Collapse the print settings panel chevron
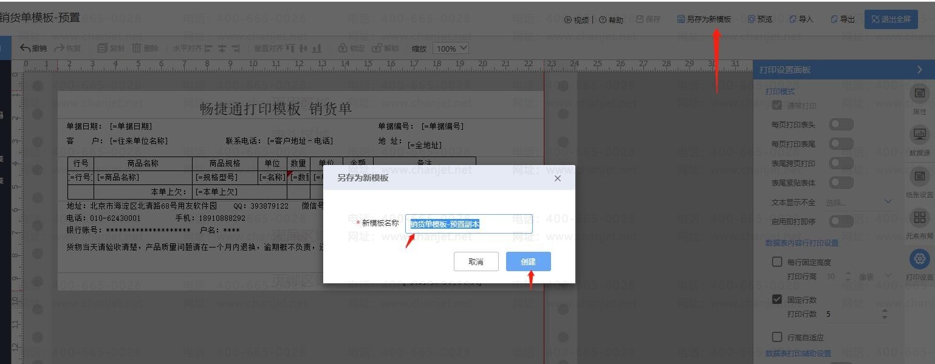The height and width of the screenshot is (364, 935). 919,70
